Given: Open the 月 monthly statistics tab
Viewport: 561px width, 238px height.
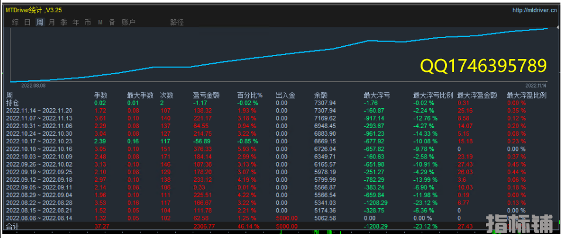Looking at the screenshot, I should tap(52, 22).
